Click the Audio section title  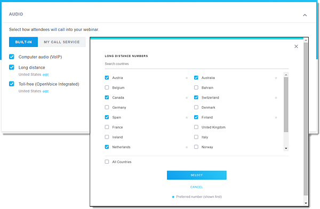[16, 14]
